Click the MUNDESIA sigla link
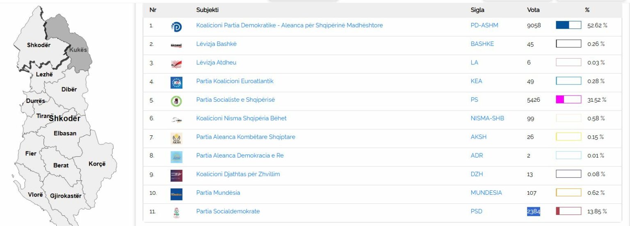630x226 pixels. click(x=486, y=193)
